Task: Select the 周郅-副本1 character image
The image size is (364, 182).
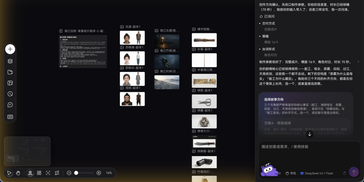Action: tap(132, 99)
